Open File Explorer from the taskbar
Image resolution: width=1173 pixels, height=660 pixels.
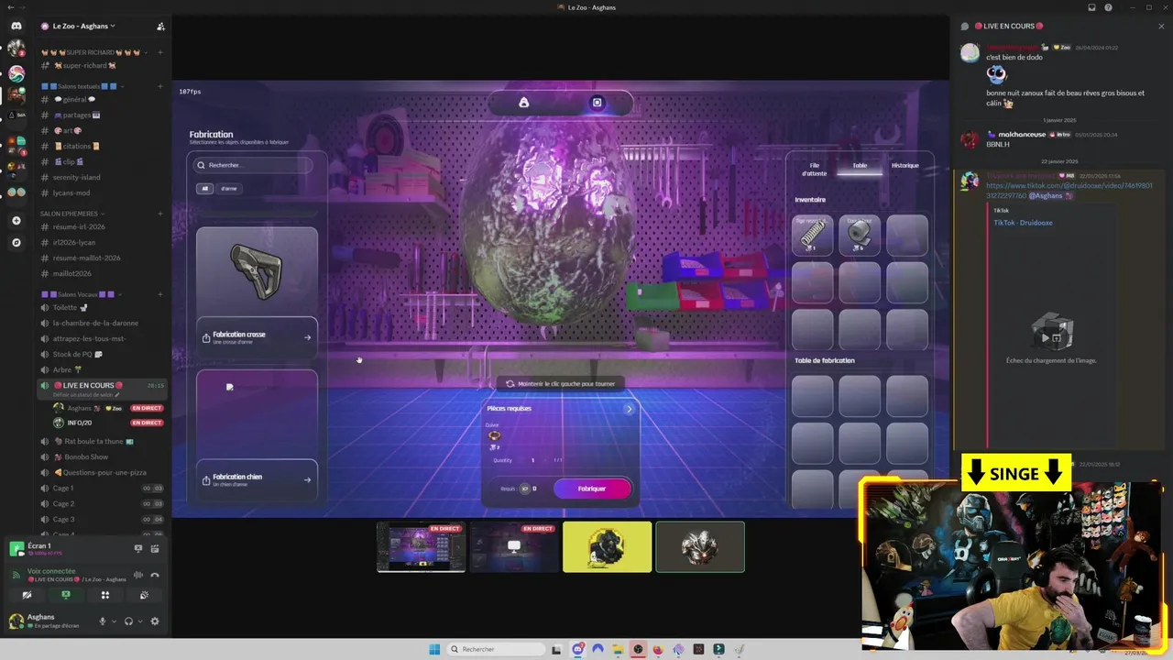pyautogui.click(x=618, y=649)
